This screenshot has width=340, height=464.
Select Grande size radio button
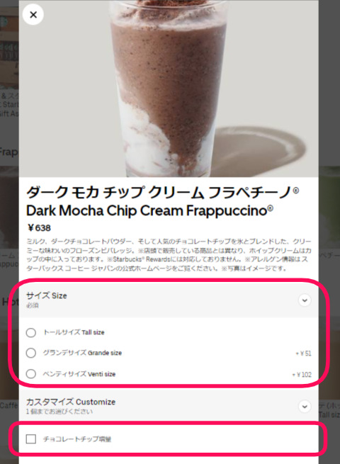[30, 353]
